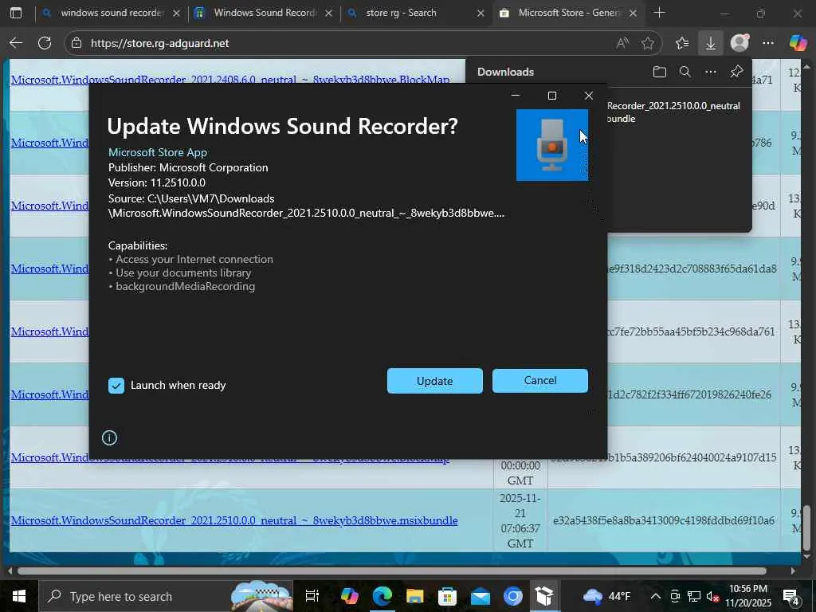Toggle the Downloads toolbar button

pos(710,43)
